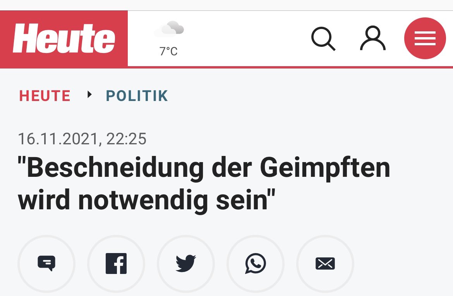Viewport: 453px width, 296px height.
Task: Click the weather cloud icon
Action: tap(168, 29)
